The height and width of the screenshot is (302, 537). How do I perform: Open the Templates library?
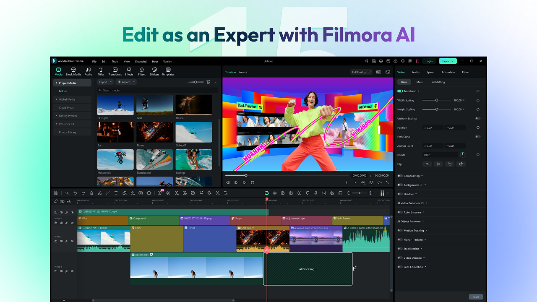168,71
